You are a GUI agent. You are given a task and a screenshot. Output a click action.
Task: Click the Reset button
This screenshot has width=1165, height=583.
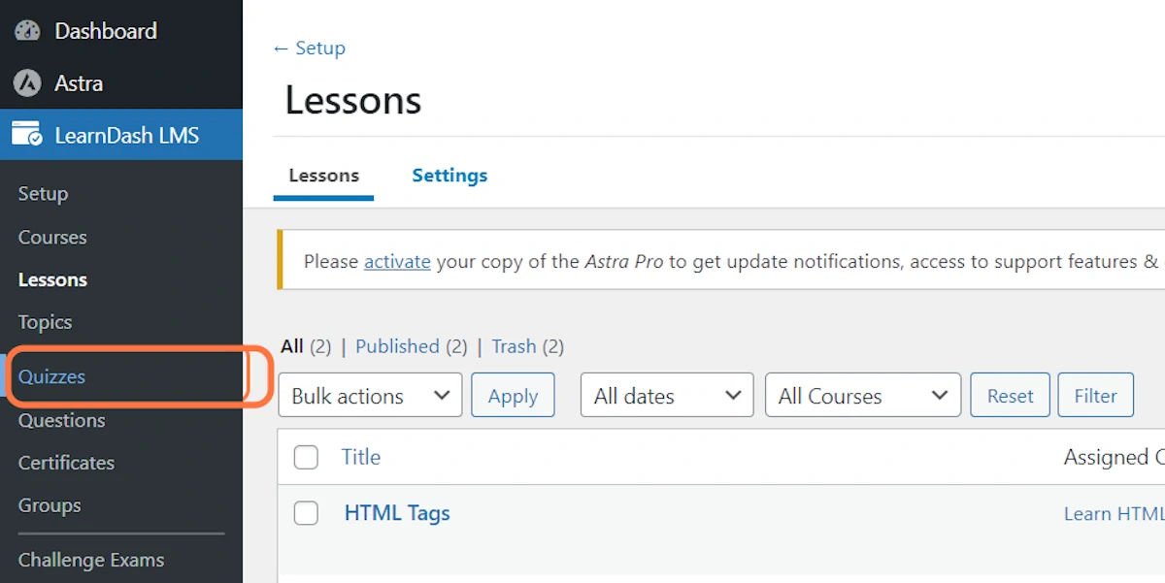pyautogui.click(x=1010, y=396)
